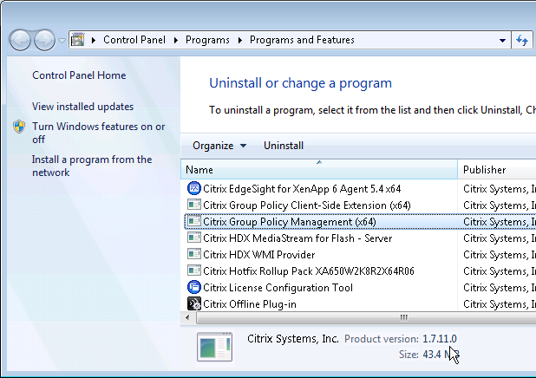Viewport: 536px width, 378px height.
Task: Click the Citrix Group Policy Client-Side Extension icon
Action: (193, 205)
